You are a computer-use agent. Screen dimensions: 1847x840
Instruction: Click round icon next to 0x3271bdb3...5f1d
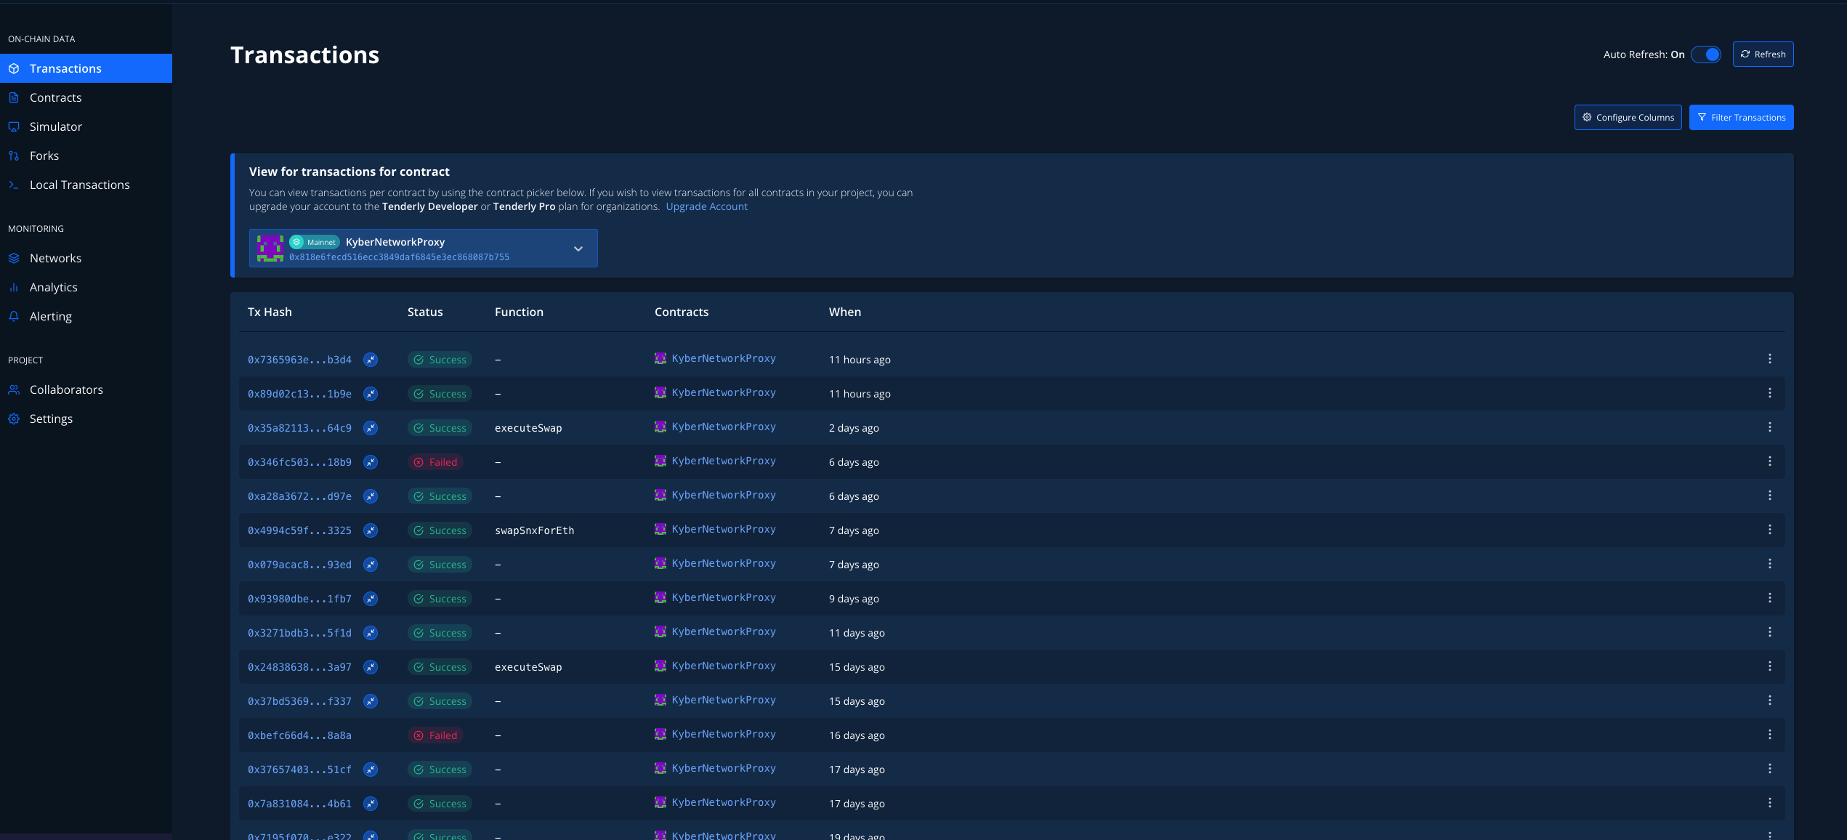click(371, 633)
